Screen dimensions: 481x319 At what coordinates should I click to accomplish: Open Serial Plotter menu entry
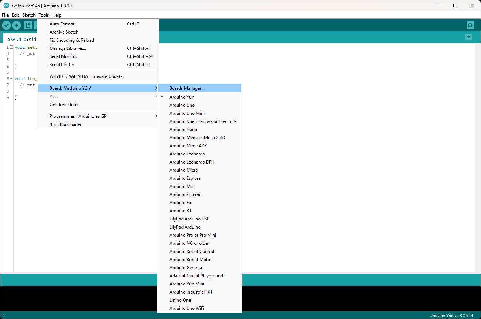coord(98,65)
